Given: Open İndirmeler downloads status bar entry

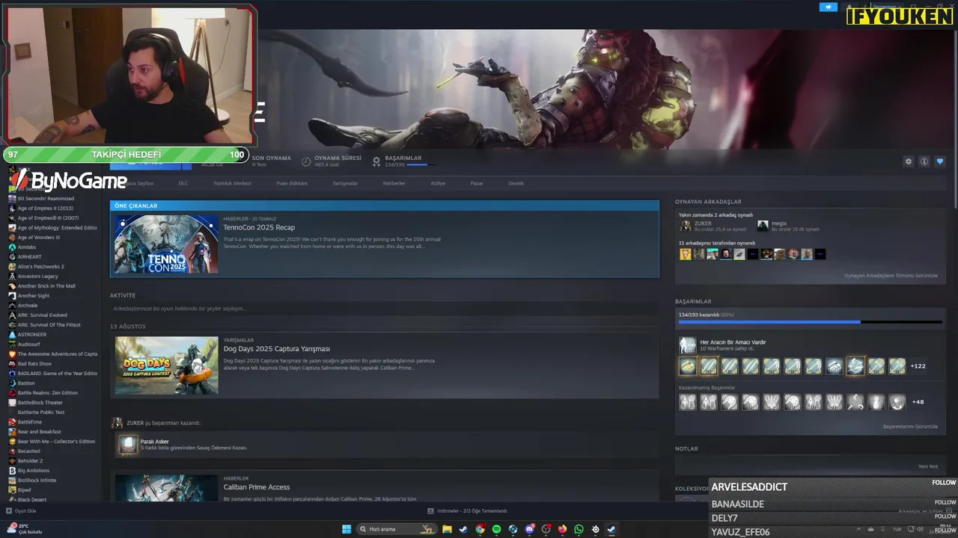Looking at the screenshot, I should tap(467, 511).
